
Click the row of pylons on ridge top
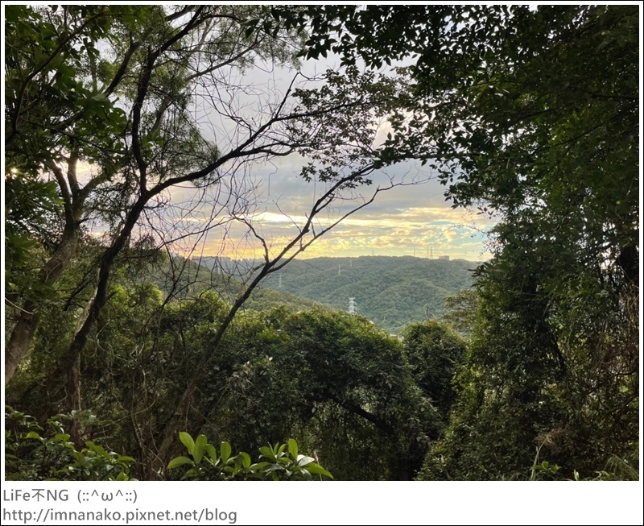425,252
